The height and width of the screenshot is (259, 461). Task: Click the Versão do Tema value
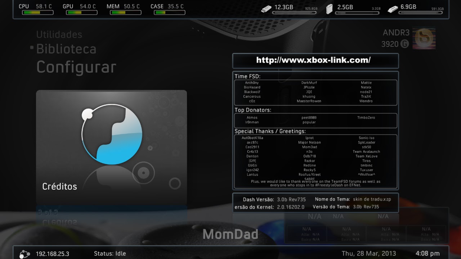coord(366,207)
